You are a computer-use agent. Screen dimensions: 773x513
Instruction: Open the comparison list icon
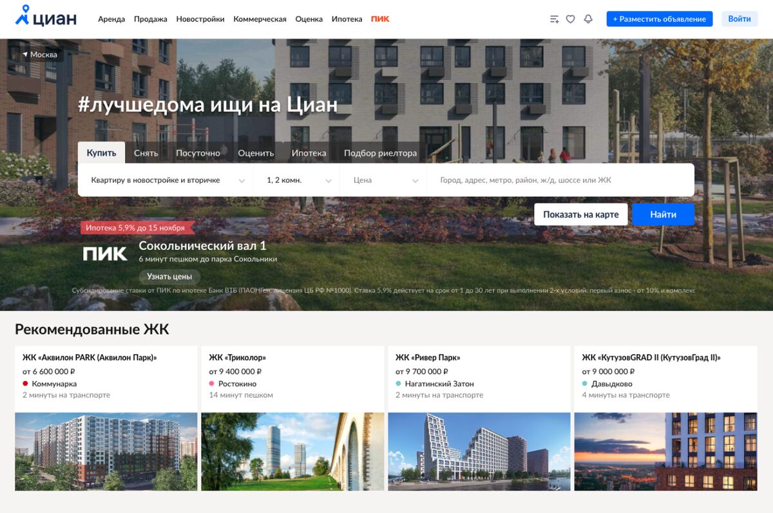[554, 19]
